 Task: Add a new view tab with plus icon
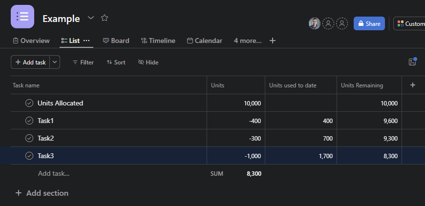[x=273, y=41]
